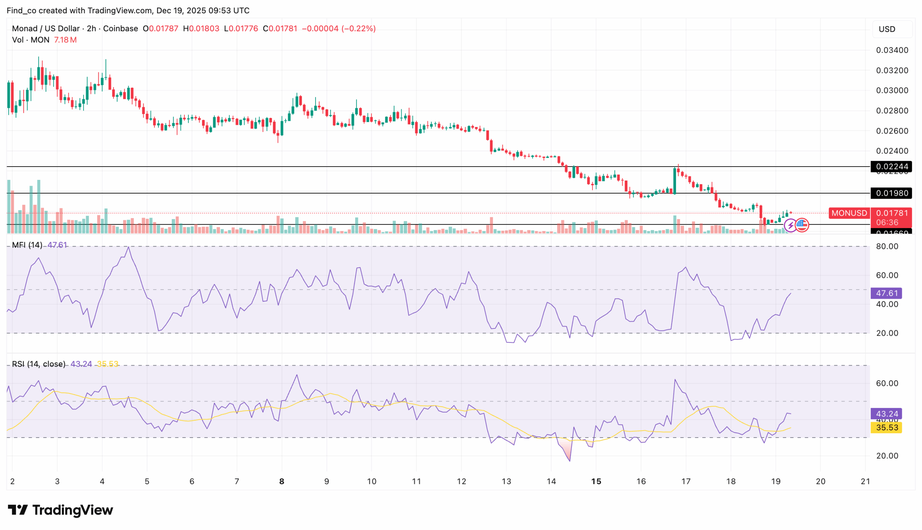Click the purple 47.61 MFI value flag
Viewport: 922px width, 530px height.
tap(887, 293)
